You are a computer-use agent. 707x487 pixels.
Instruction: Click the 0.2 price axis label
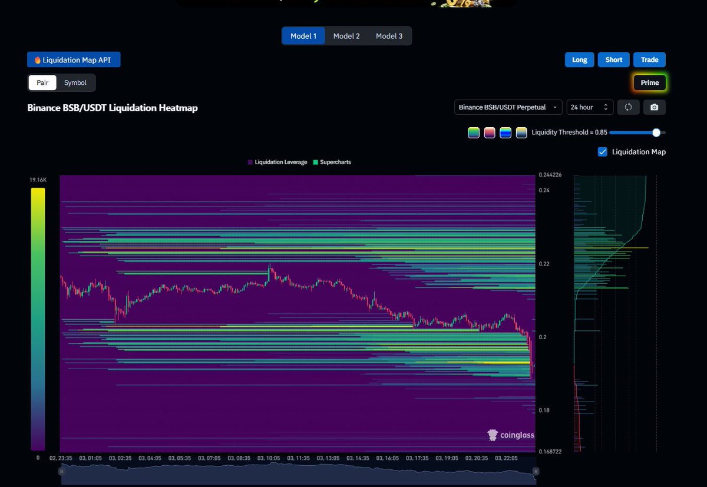pyautogui.click(x=542, y=337)
